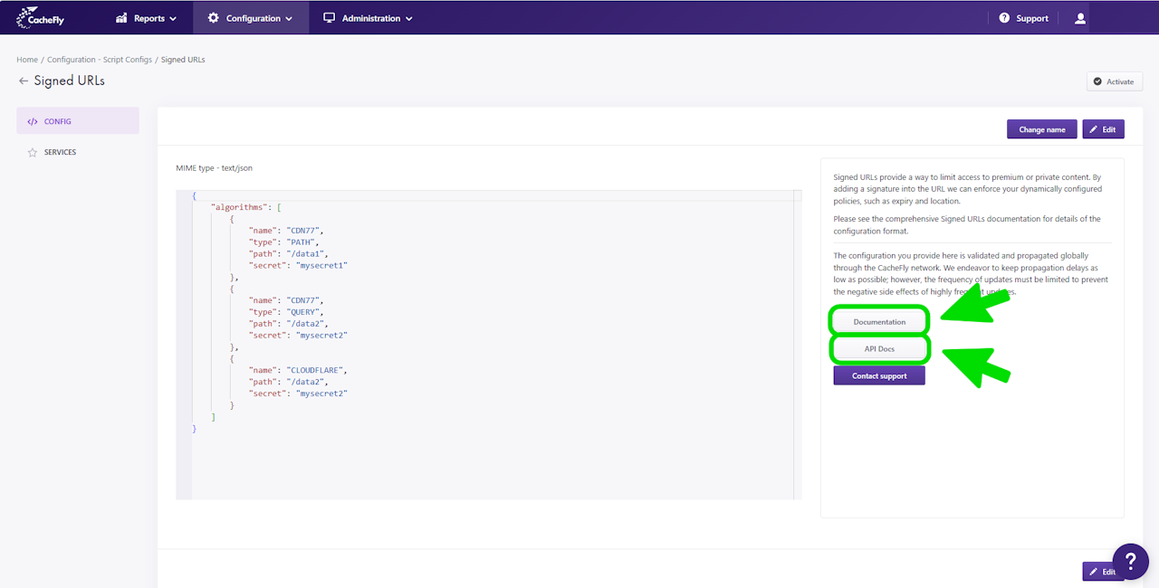Image resolution: width=1159 pixels, height=588 pixels.
Task: Click the "PATH" type value
Action: click(302, 242)
